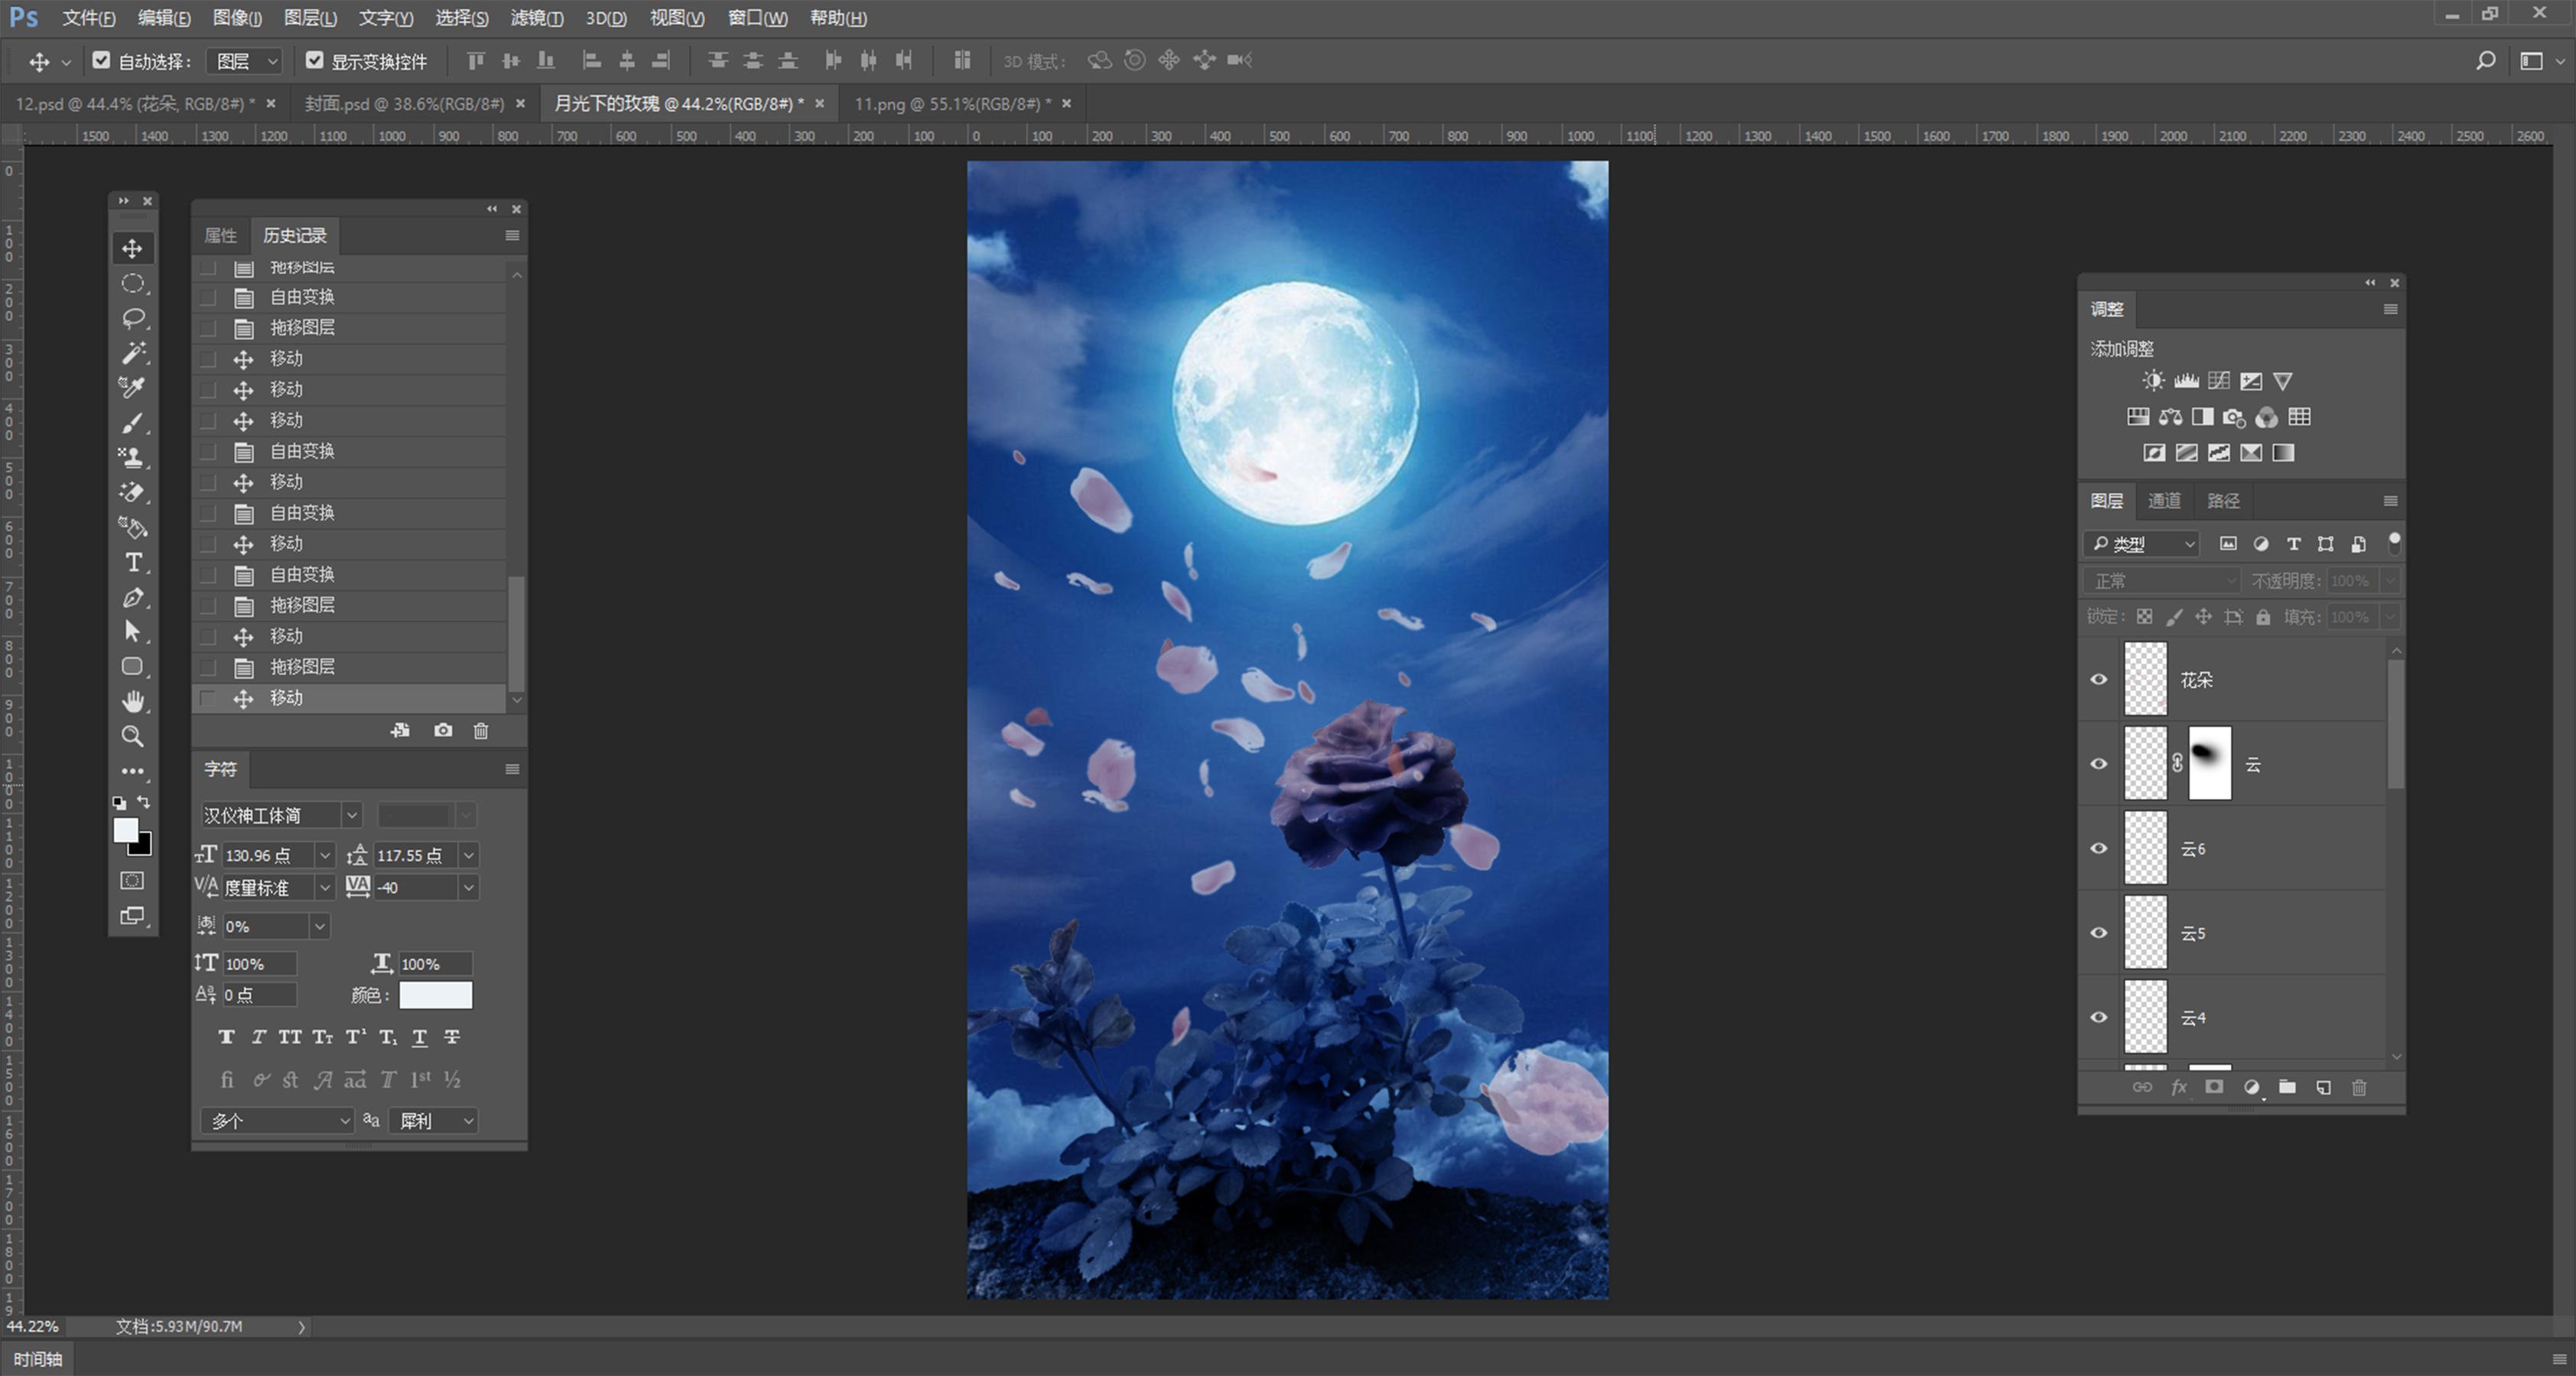Toggle Auto-Select checkbox
2576x1376 pixels.
click(101, 60)
